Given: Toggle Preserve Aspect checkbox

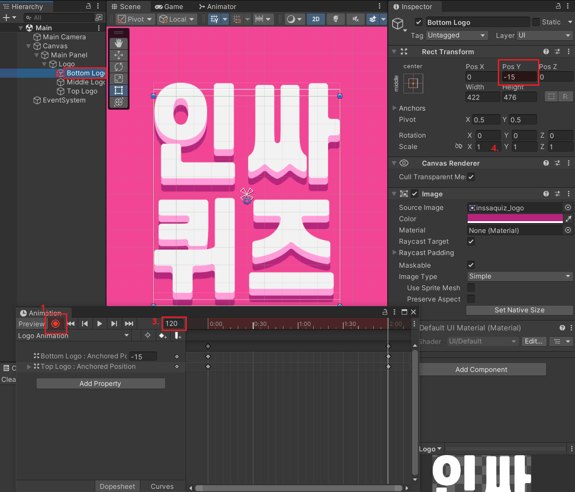Looking at the screenshot, I should click(471, 299).
